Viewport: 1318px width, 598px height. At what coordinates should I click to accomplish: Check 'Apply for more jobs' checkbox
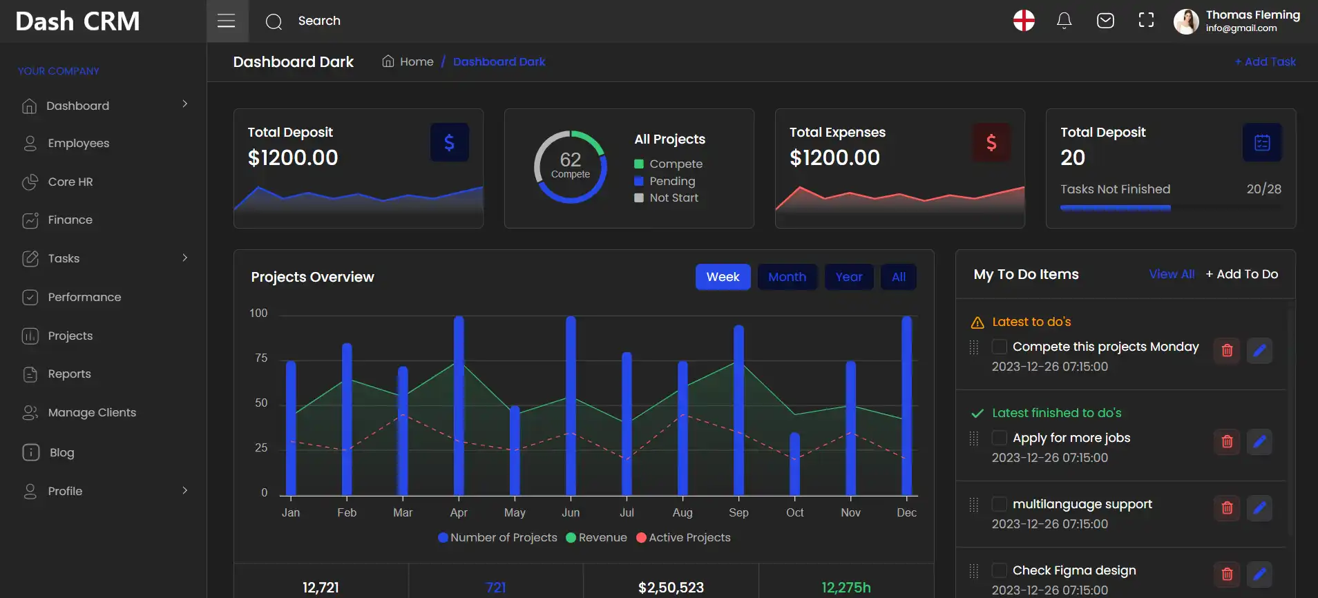point(999,438)
